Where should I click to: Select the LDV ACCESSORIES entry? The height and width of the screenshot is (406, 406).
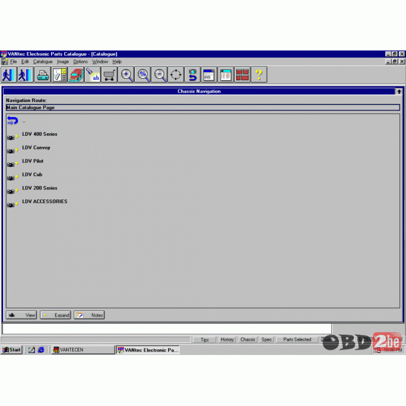coord(45,201)
